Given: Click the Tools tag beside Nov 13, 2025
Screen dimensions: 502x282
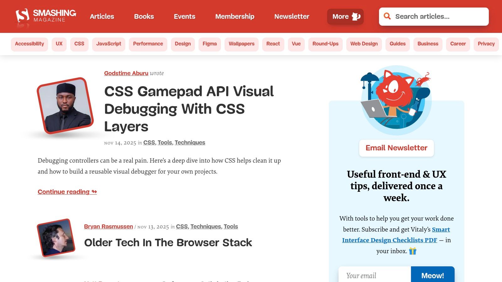Looking at the screenshot, I should 231,227.
